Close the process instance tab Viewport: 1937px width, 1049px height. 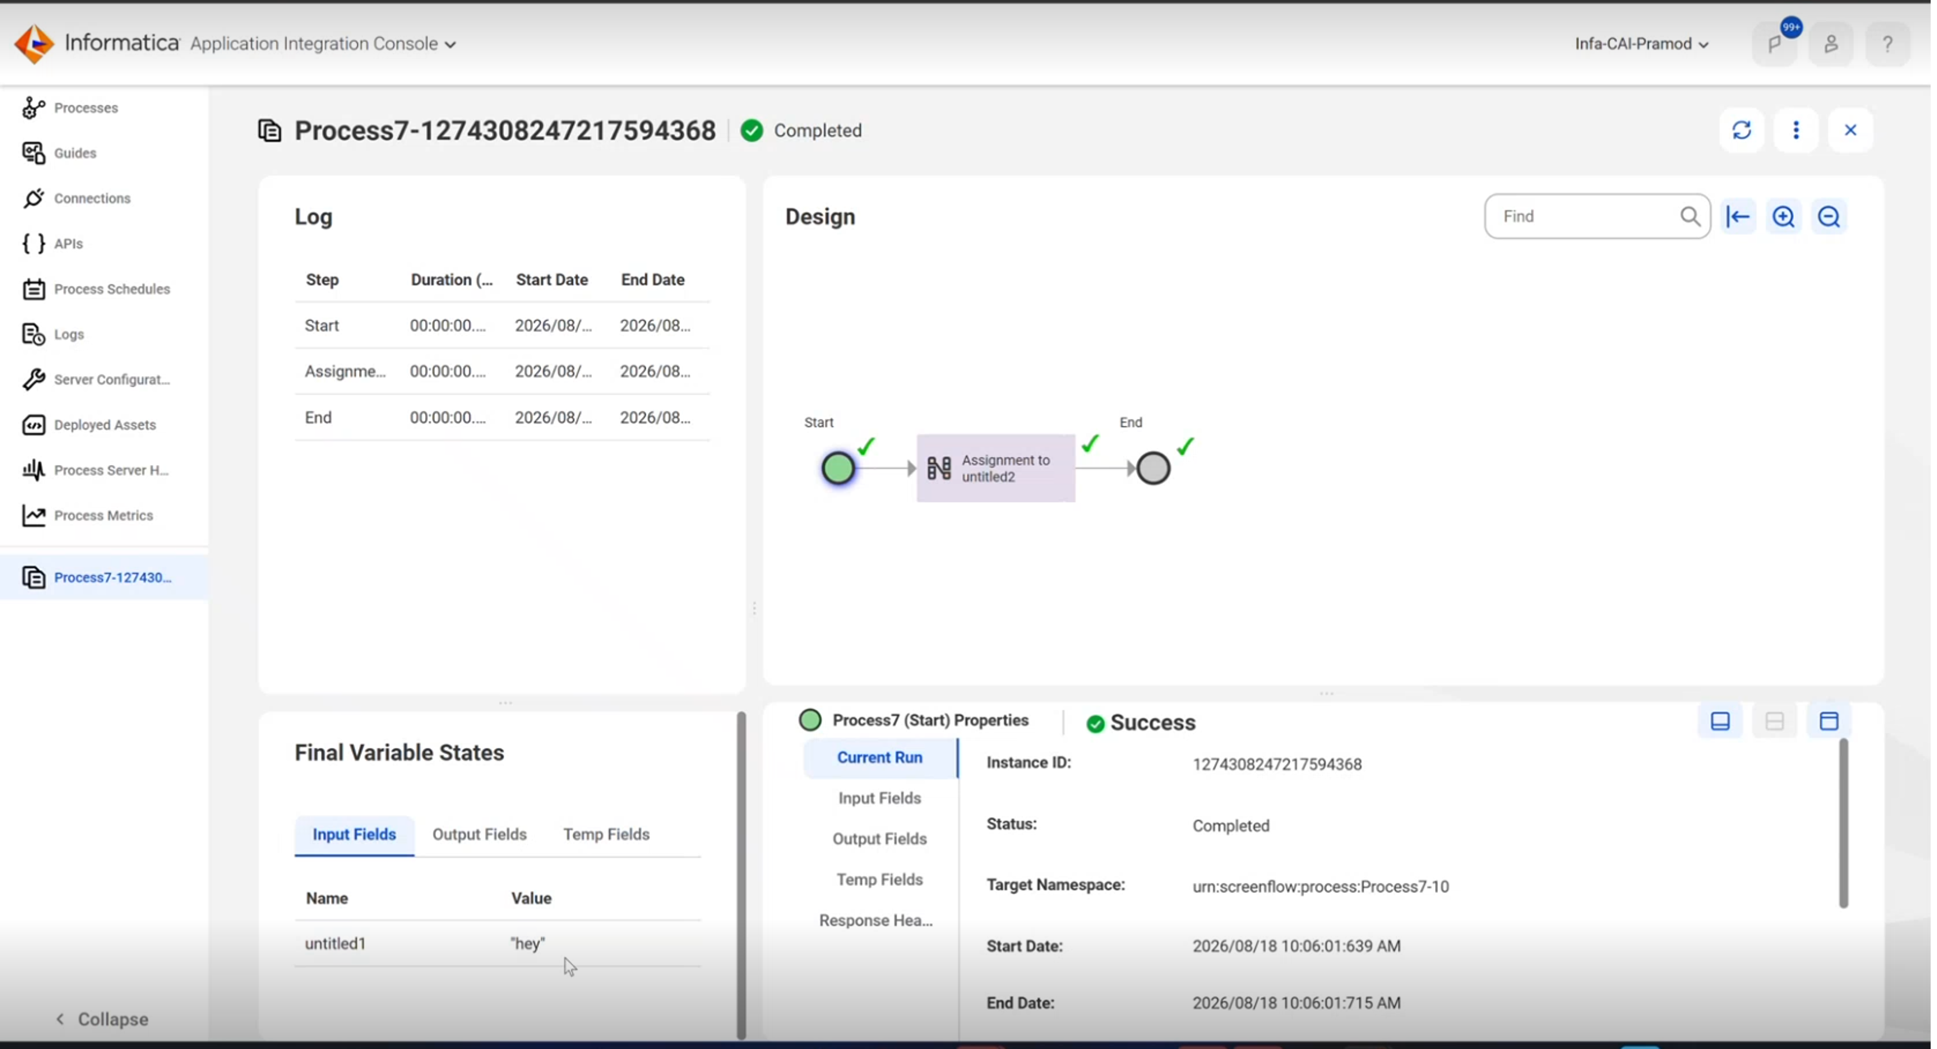(x=1850, y=130)
